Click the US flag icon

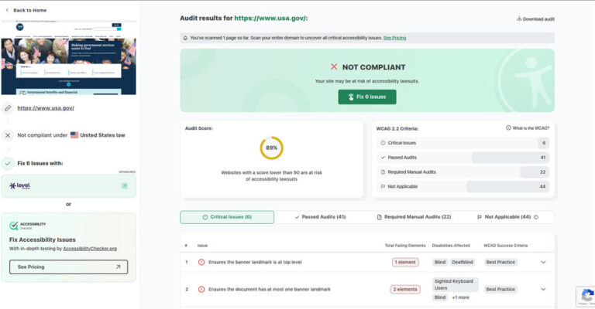[74, 135]
